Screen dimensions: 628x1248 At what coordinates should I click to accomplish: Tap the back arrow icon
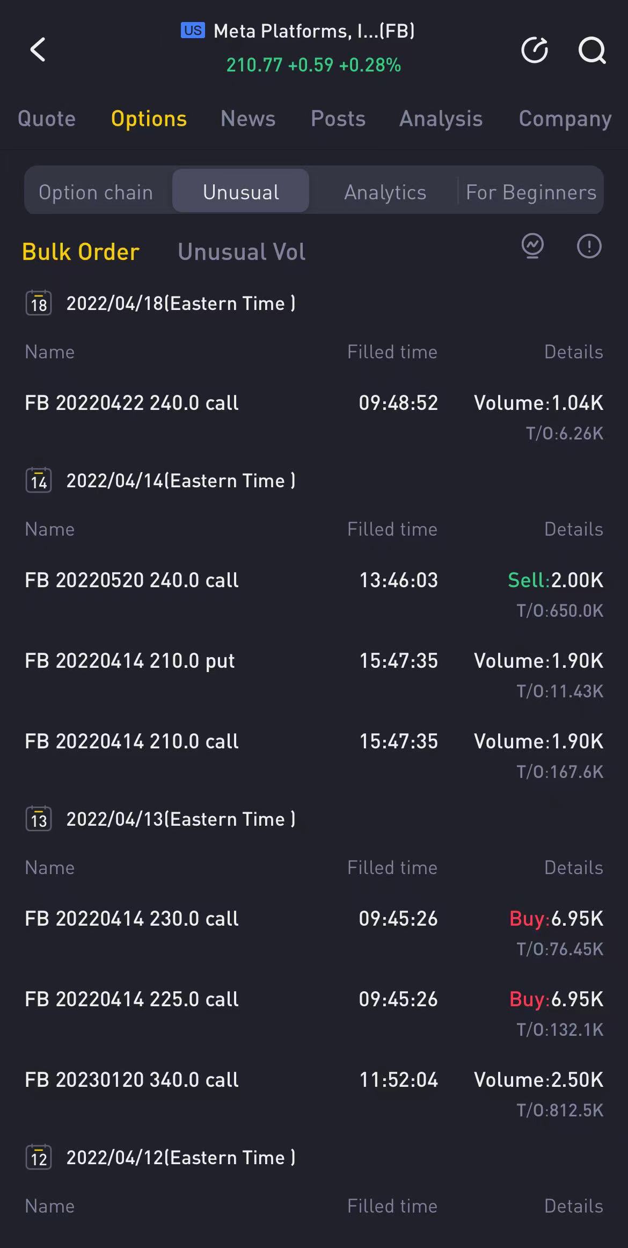(38, 50)
